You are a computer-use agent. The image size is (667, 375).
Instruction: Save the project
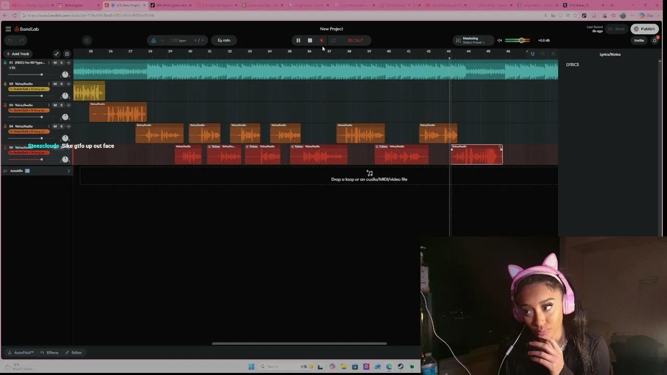(616, 29)
